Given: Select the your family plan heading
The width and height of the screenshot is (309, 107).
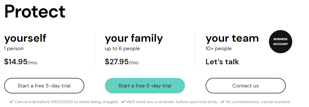Looking at the screenshot, I should (134, 38).
